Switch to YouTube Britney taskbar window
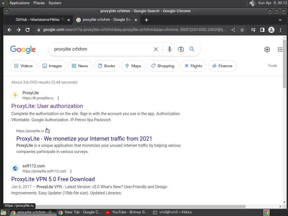Viewport: 288px width, 216px height. click(x=127, y=213)
